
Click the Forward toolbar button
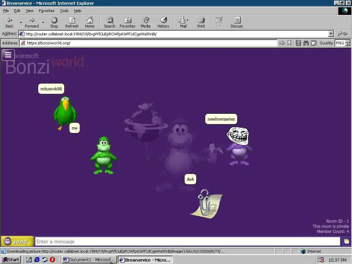tap(32, 22)
